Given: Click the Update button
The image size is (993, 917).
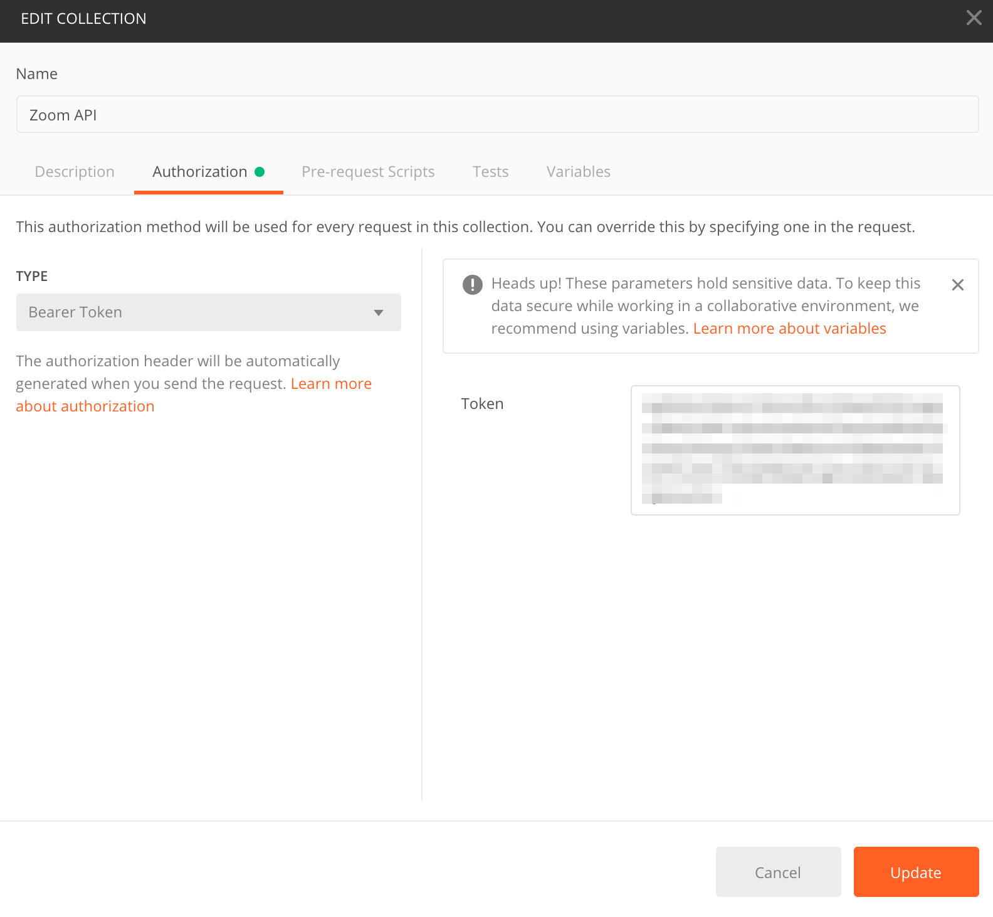Looking at the screenshot, I should click(916, 872).
